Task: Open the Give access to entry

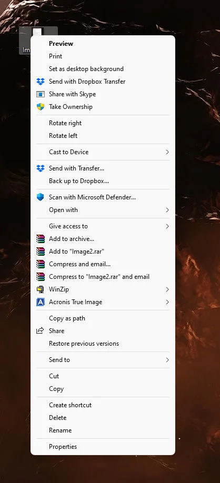Action: (103, 226)
